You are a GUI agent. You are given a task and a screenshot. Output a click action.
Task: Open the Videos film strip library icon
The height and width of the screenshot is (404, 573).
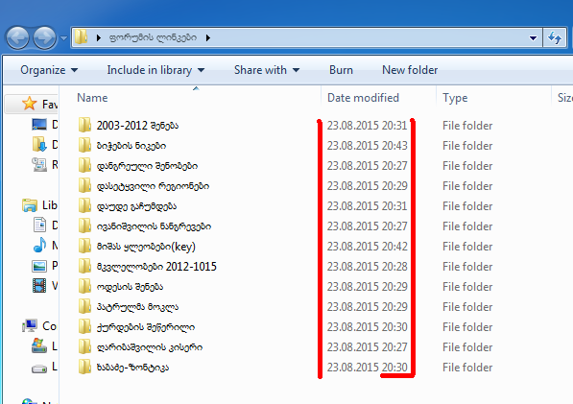click(x=39, y=285)
